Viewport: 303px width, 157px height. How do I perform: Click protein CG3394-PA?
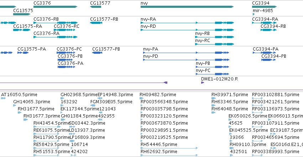coord(266,49)
